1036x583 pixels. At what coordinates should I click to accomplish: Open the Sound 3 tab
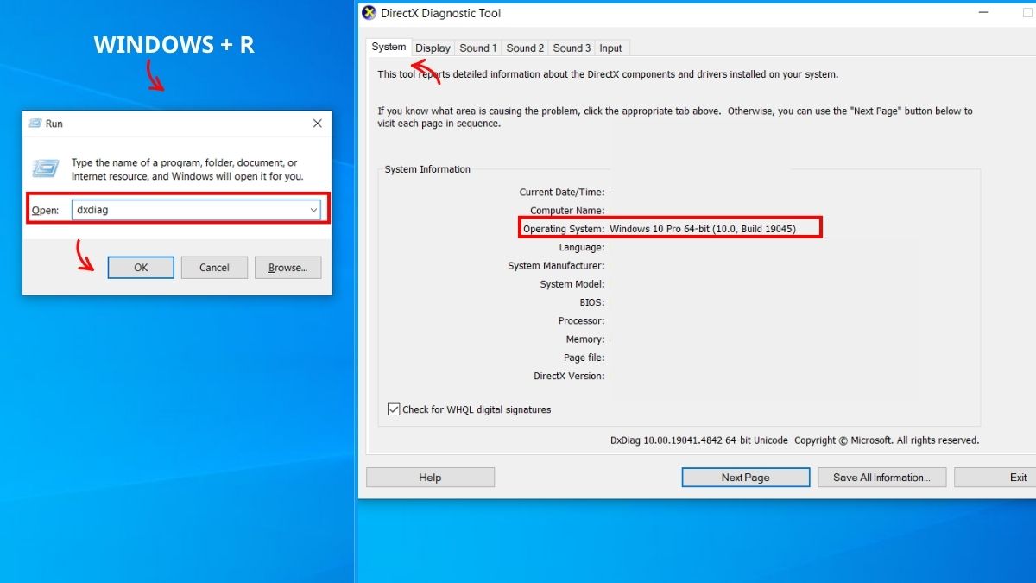(x=572, y=48)
